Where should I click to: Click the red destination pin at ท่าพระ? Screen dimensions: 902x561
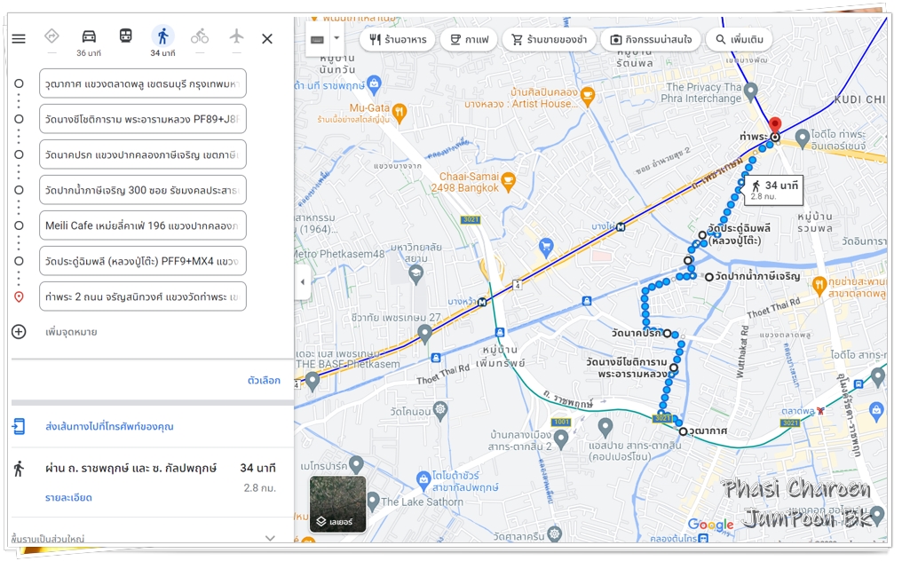(x=775, y=125)
